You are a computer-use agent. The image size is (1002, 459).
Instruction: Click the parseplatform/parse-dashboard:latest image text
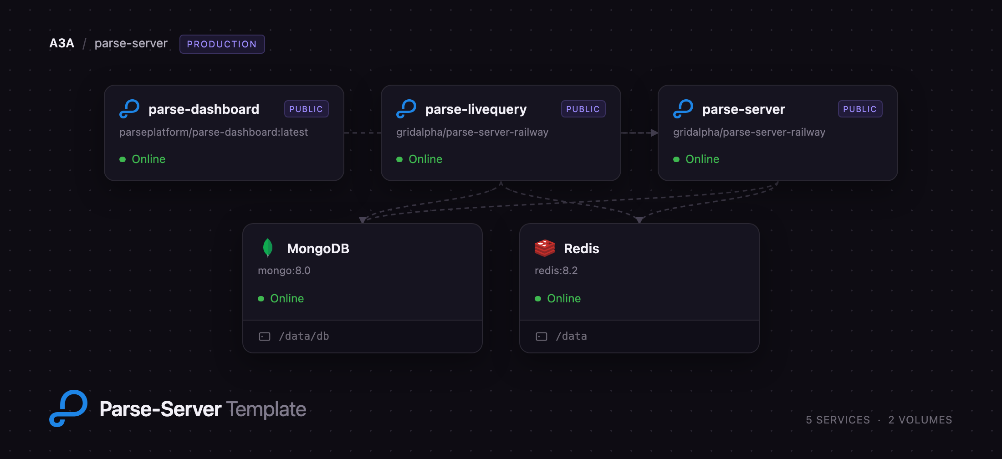[214, 133]
